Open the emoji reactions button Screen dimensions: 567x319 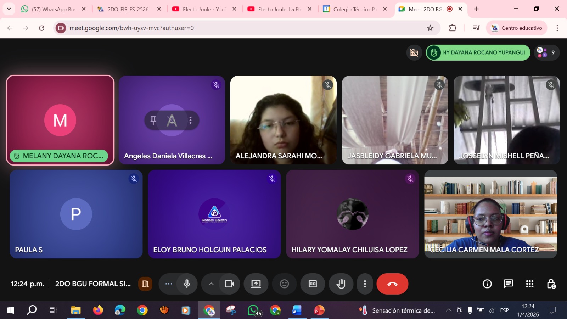pyautogui.click(x=284, y=284)
